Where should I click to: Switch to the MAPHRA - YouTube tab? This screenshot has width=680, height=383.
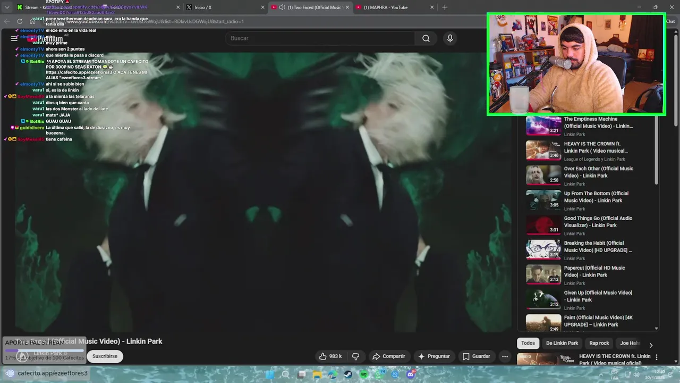pyautogui.click(x=394, y=7)
